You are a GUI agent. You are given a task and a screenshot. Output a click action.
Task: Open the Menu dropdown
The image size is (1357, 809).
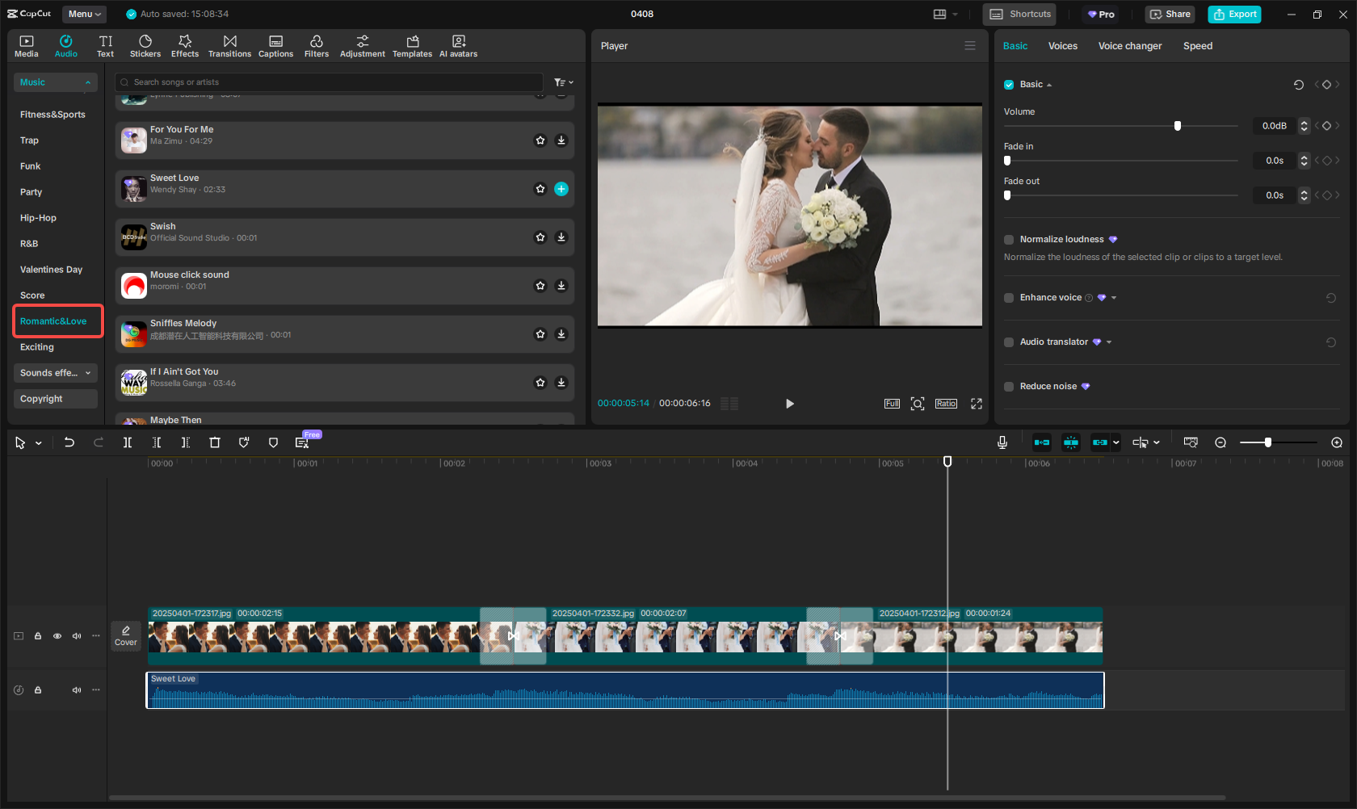tap(84, 14)
